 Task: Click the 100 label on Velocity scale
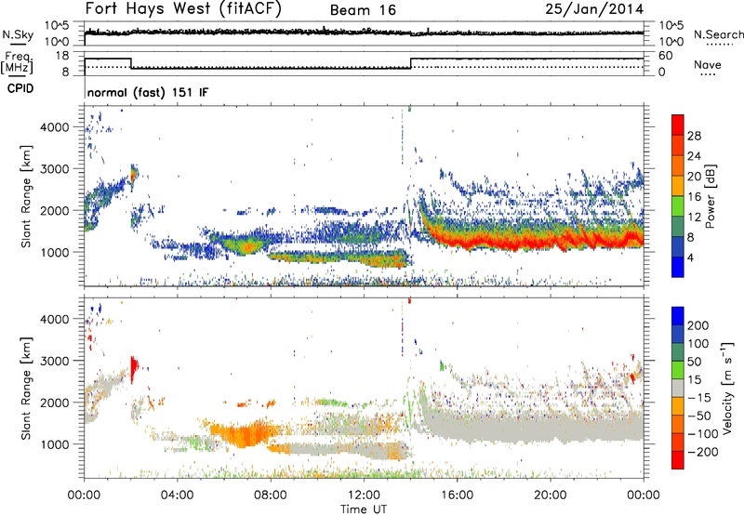coord(698,344)
